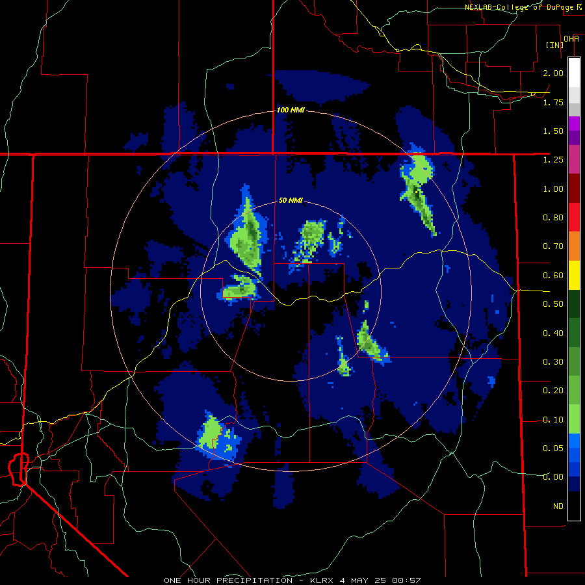Image resolution: width=585 pixels, height=585 pixels.
Task: Select the 1.00 legend value
Action: (553, 188)
